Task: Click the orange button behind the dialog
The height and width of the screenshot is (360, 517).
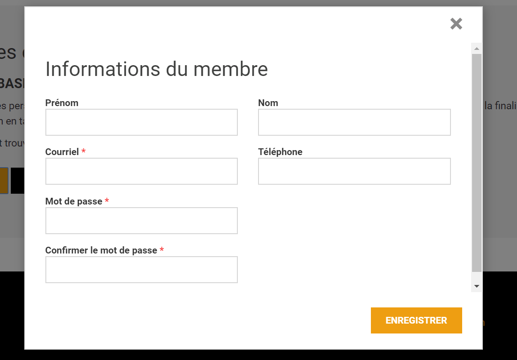Action: coord(4,181)
